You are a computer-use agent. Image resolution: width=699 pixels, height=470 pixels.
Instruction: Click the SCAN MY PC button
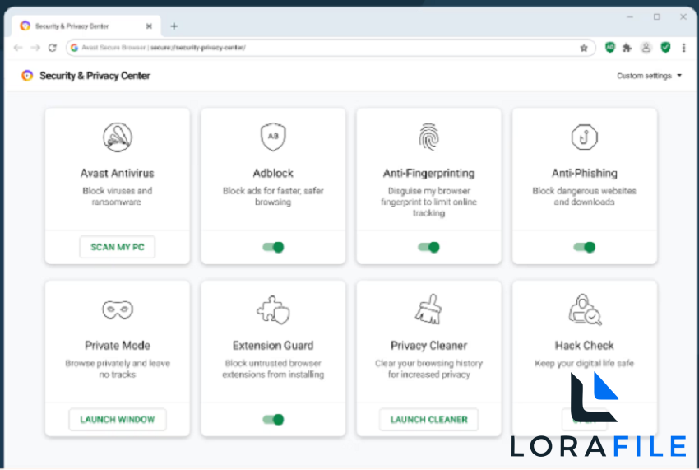coord(118,247)
